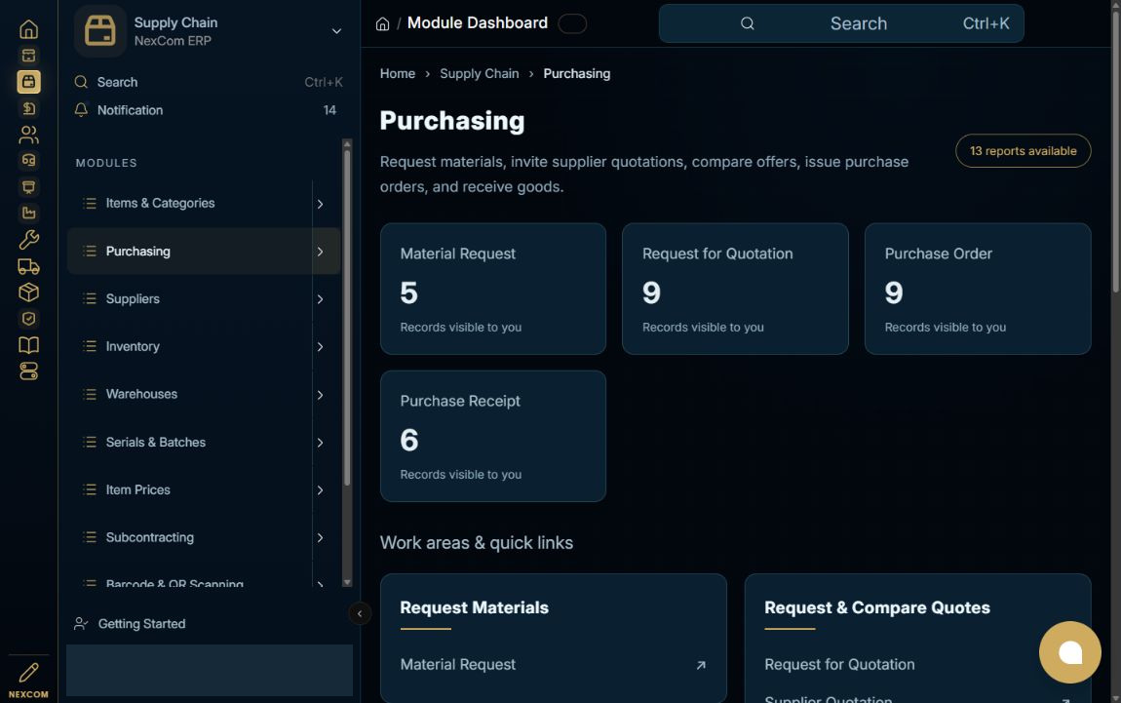The width and height of the screenshot is (1121, 703).
Task: Go to Supply Chain breadcrumb link
Action: [x=479, y=74]
